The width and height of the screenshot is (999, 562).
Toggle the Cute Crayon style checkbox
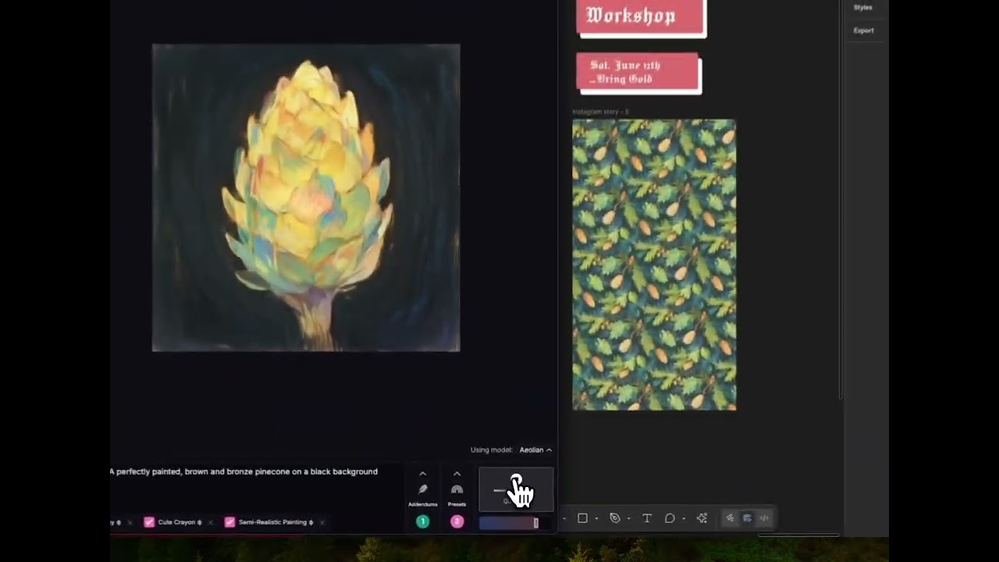tap(149, 522)
